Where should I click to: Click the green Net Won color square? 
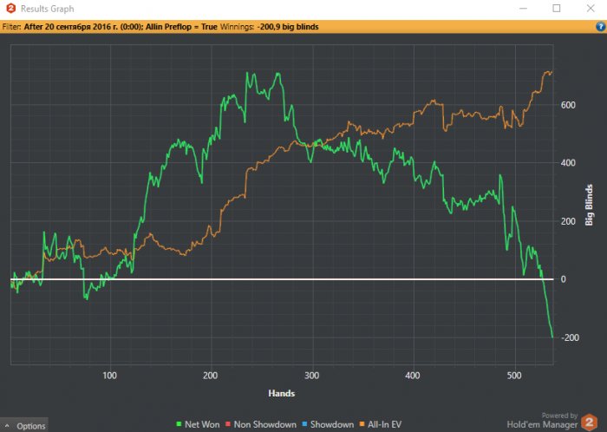point(179,424)
